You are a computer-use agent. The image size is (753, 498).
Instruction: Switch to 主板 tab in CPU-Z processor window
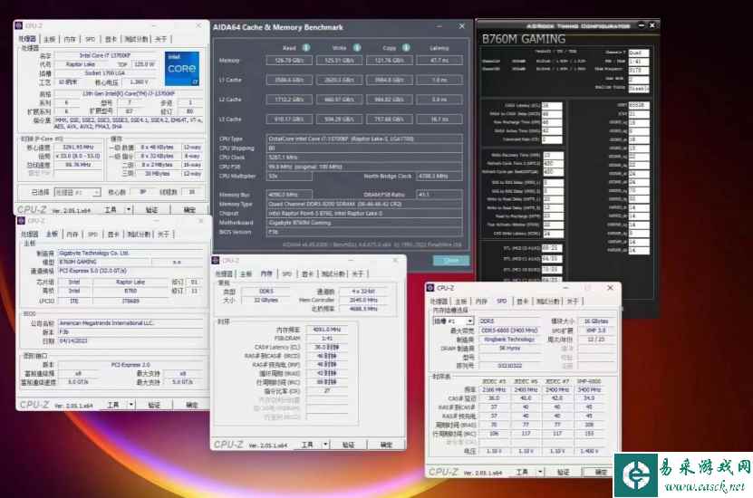(x=50, y=39)
